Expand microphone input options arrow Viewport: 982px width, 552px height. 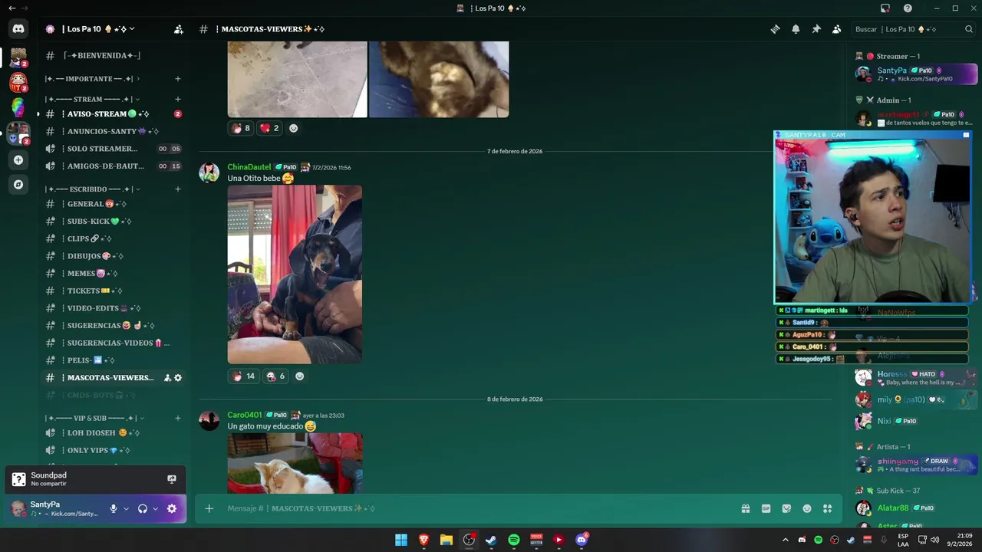point(126,508)
